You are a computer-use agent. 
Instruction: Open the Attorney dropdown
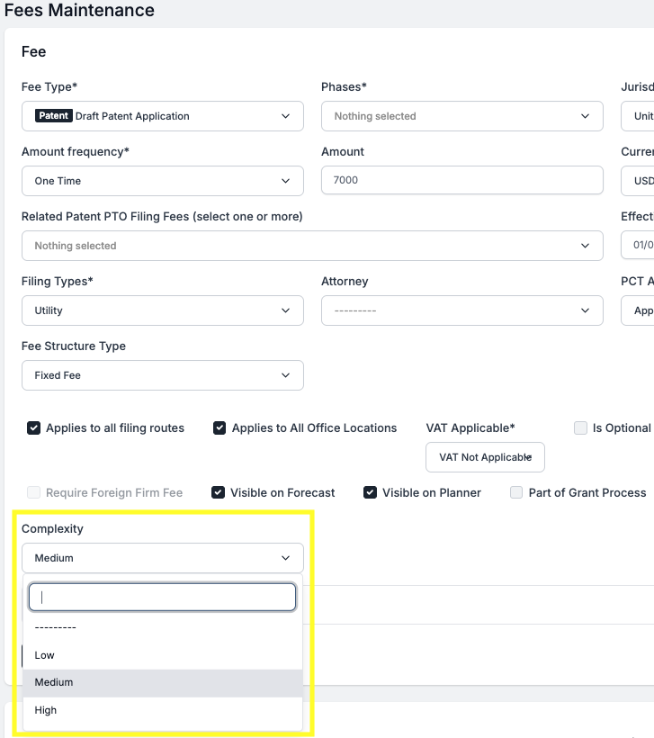pos(461,310)
